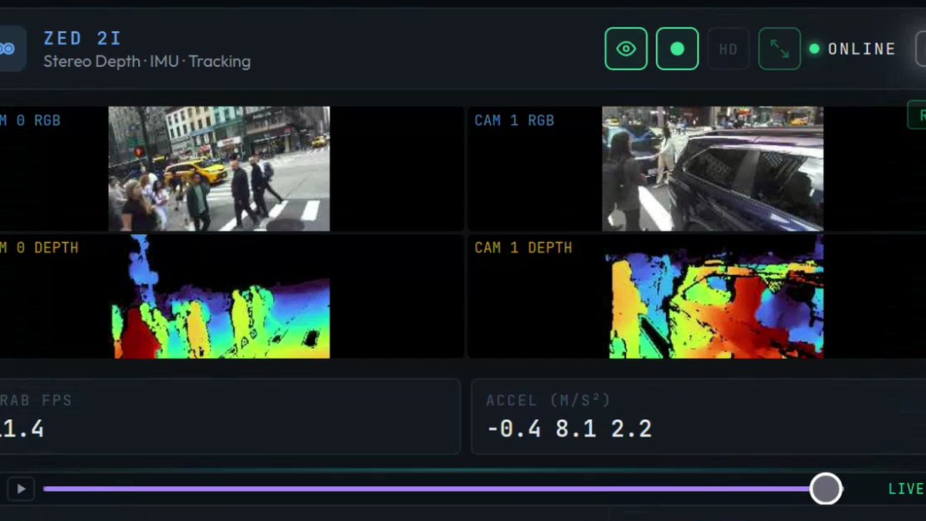Expand the view with fullscreen arrows icon
This screenshot has height=521, width=926.
point(779,49)
